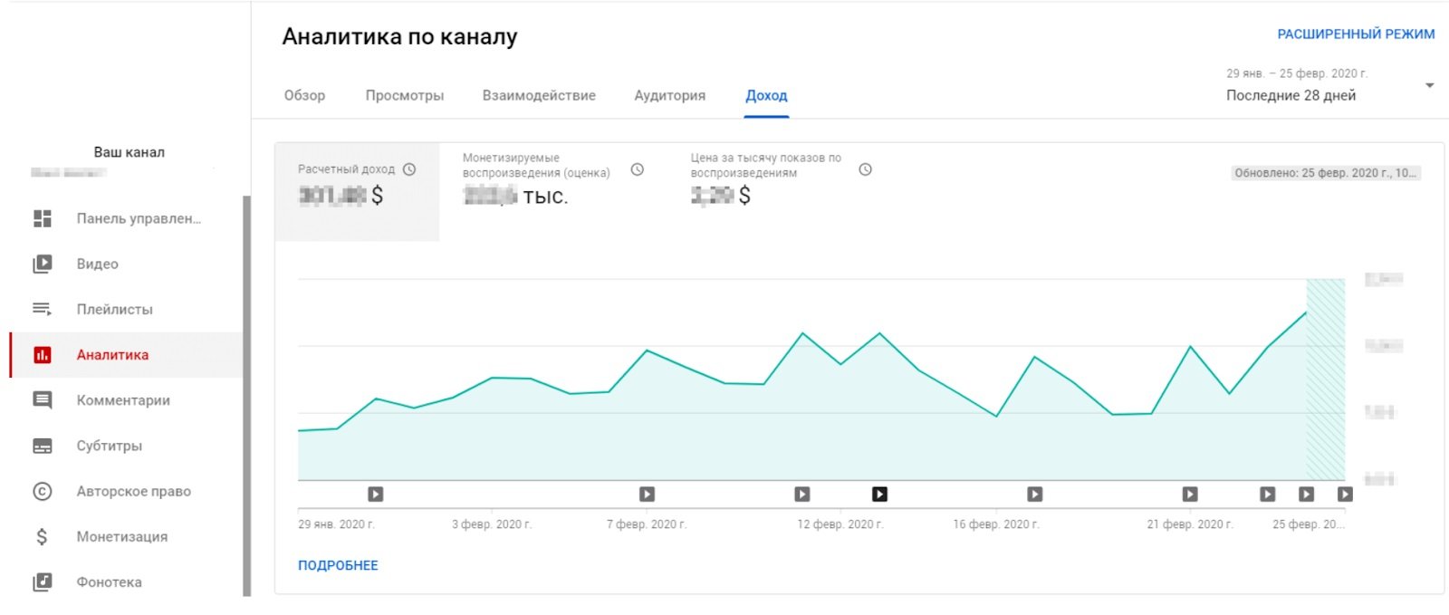Click video marker above 21 февр. 2020 label

click(x=1190, y=494)
